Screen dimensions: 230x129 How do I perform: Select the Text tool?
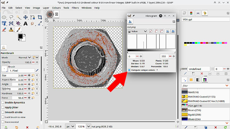click(x=26, y=23)
